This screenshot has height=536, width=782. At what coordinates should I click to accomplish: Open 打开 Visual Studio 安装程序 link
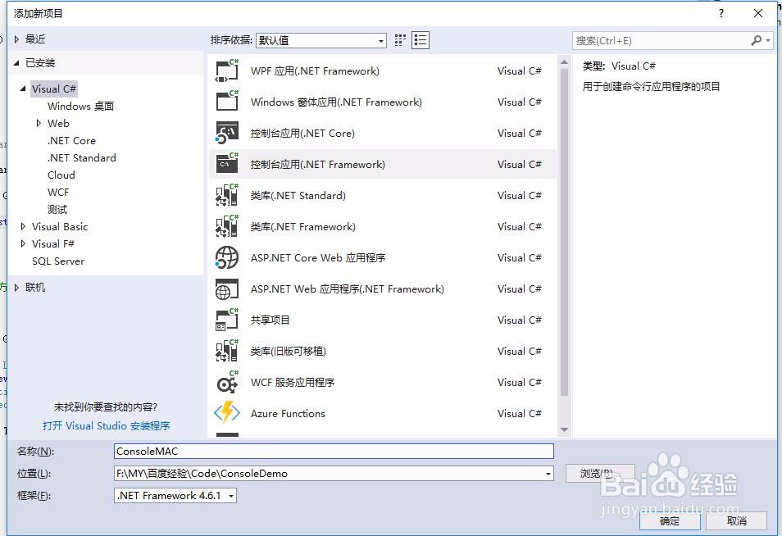point(107,426)
